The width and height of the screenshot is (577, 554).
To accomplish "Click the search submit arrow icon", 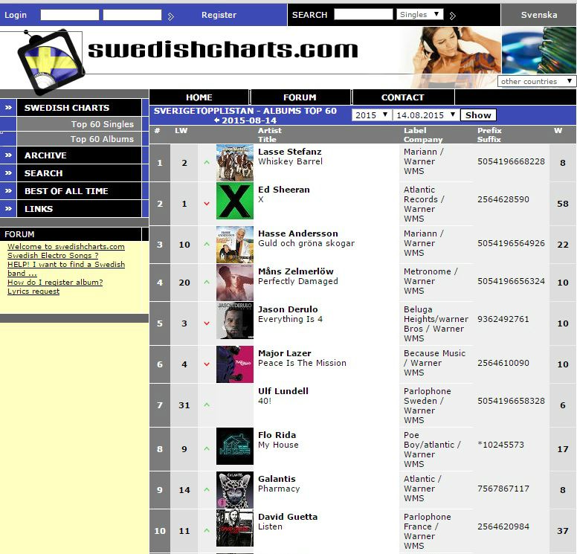I will tap(453, 16).
